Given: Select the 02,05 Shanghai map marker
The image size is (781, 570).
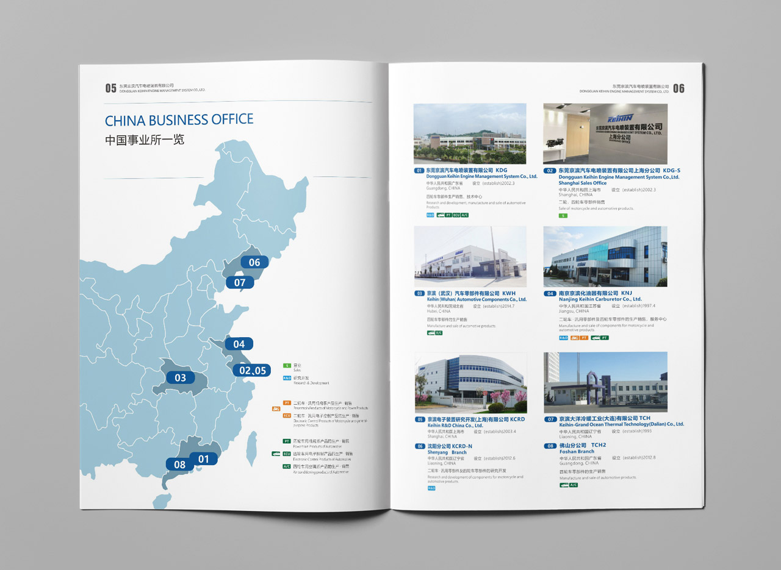Looking at the screenshot, I should pyautogui.click(x=252, y=370).
